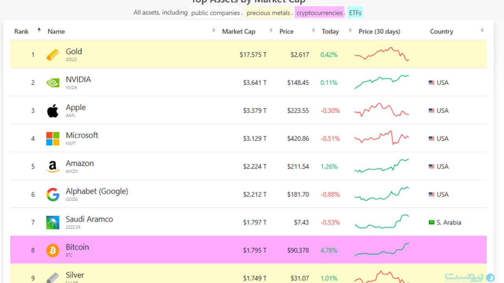The width and height of the screenshot is (504, 283).
Task: View NVIDIA 30-day price chart
Action: point(382,82)
